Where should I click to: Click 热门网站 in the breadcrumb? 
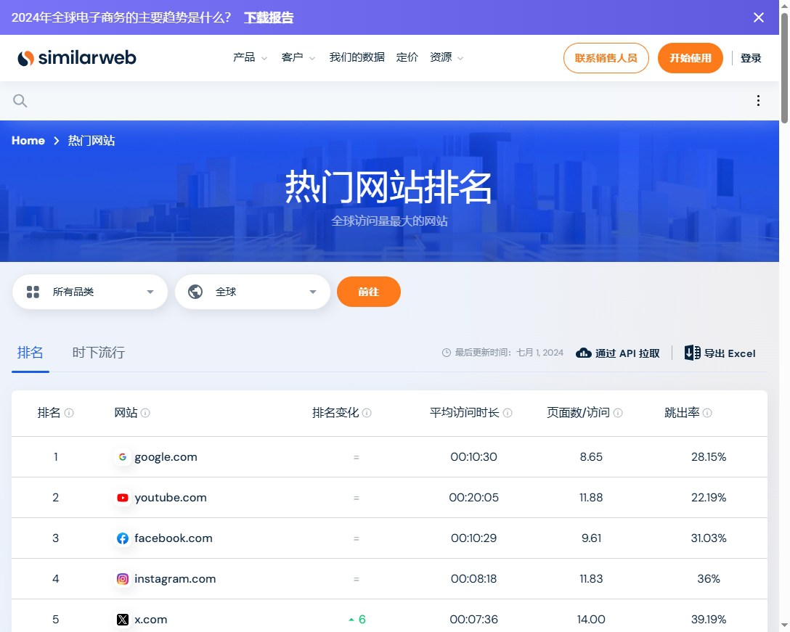coord(91,141)
